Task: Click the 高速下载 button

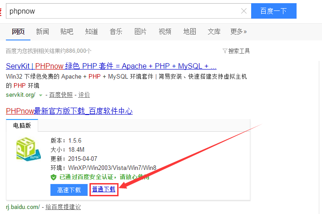Action: coord(69,190)
